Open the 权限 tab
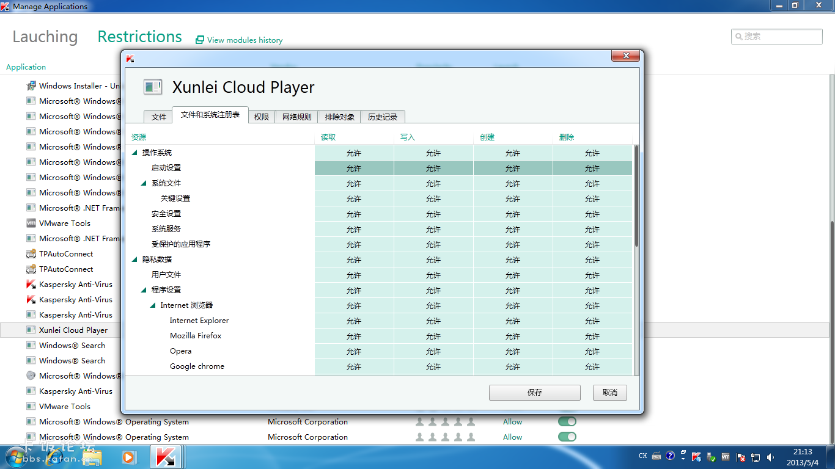This screenshot has height=469, width=835. click(x=262, y=117)
